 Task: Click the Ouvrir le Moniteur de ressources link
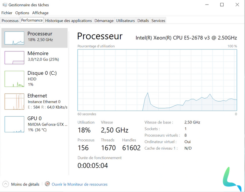coord(80,184)
